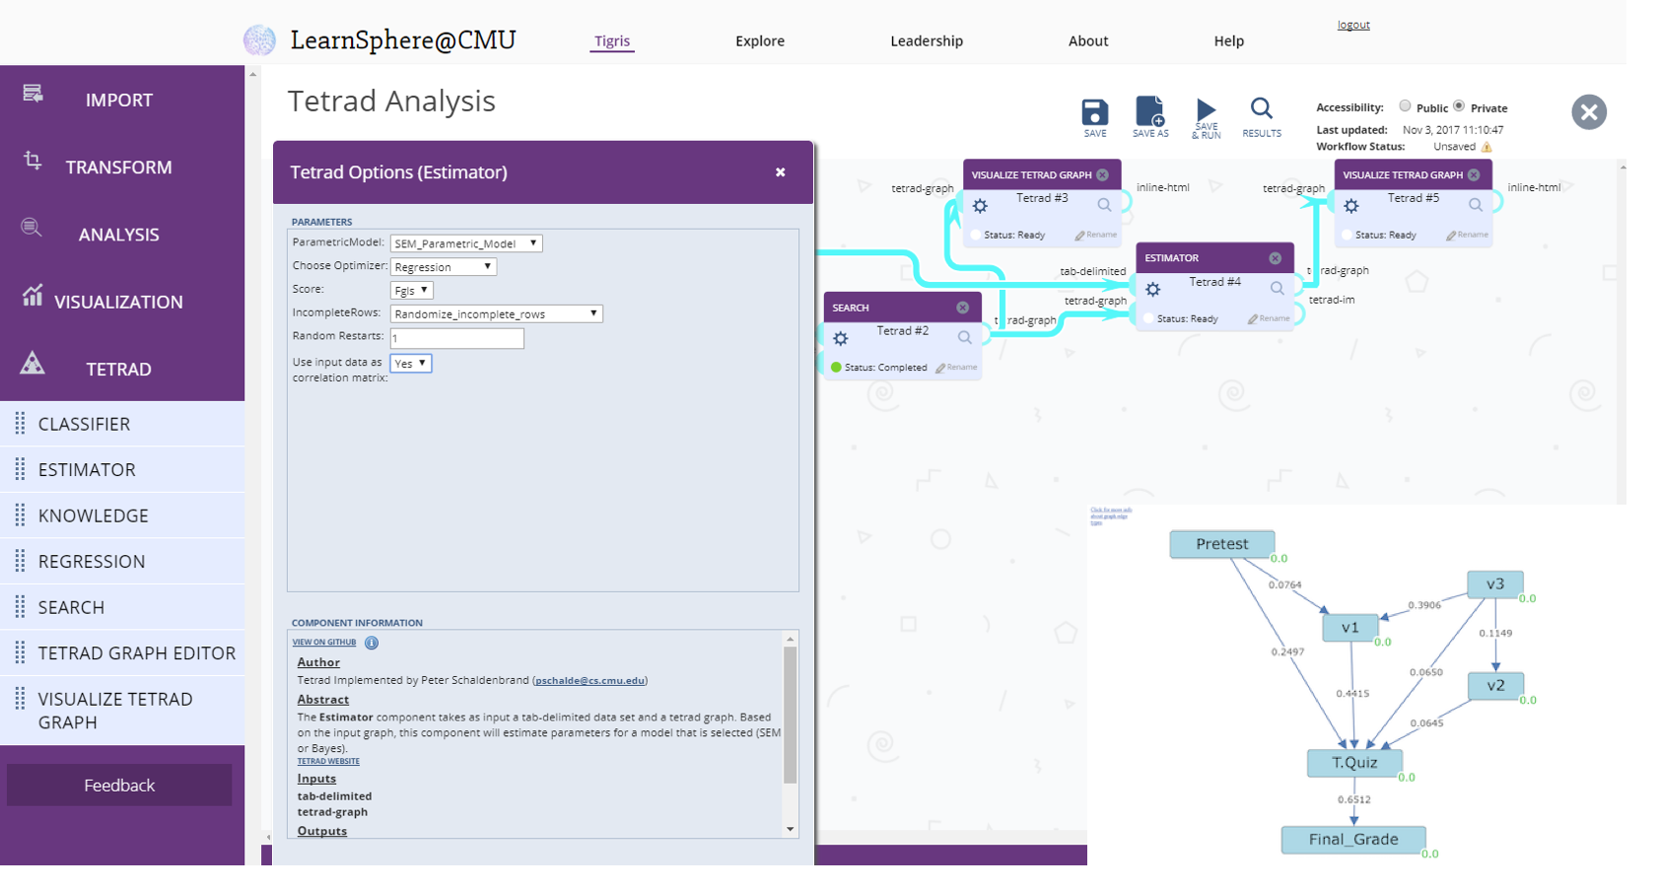Click the logout link
The image size is (1660, 890).
[1353, 25]
